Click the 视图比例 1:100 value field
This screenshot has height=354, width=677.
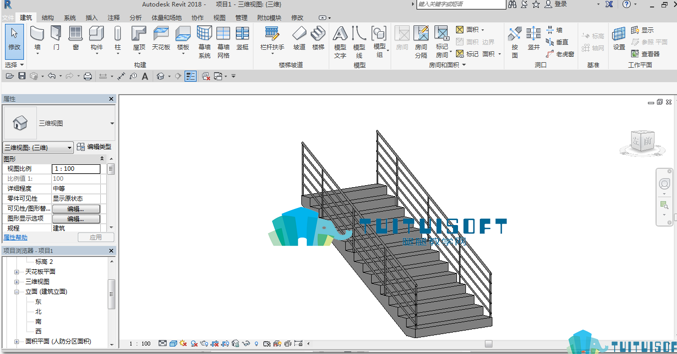[76, 169]
